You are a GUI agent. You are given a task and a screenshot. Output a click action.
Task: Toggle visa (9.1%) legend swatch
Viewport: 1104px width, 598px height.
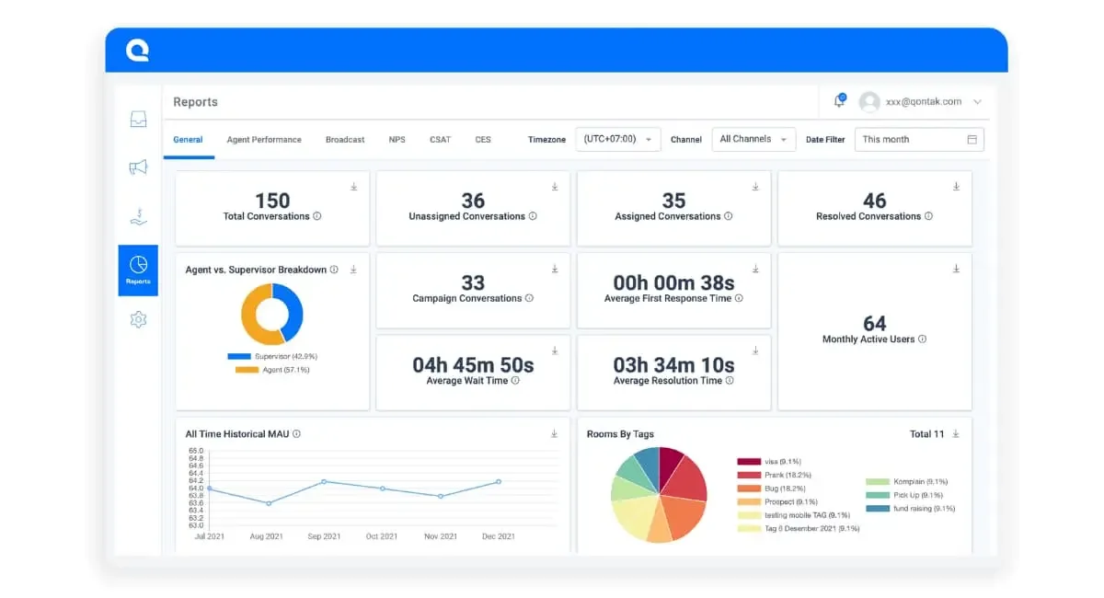coord(748,462)
